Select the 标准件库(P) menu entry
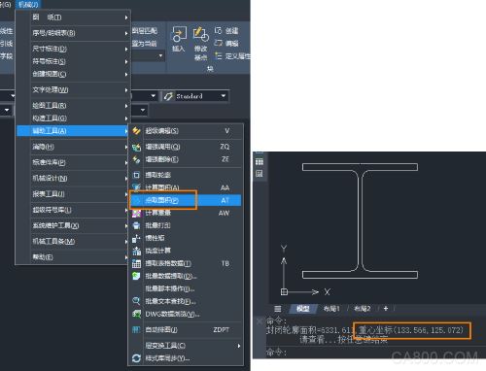Image resolution: width=486 pixels, height=371 pixels. (72, 162)
